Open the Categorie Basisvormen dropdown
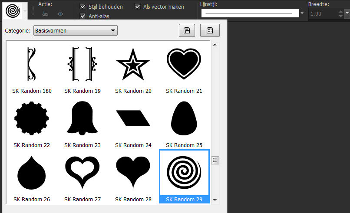The height and width of the screenshot is (213, 350). coord(76,30)
